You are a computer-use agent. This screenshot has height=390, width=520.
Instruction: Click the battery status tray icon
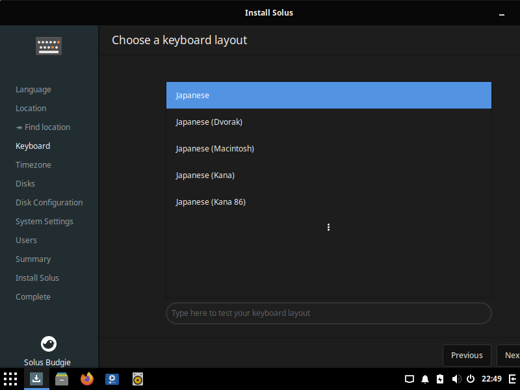tap(440, 379)
